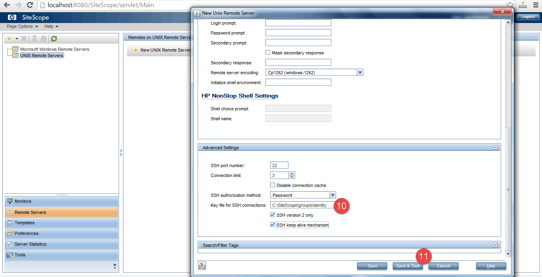Open Remote server encoding dropdown
Viewport: 542px width, 277px height.
(360, 73)
